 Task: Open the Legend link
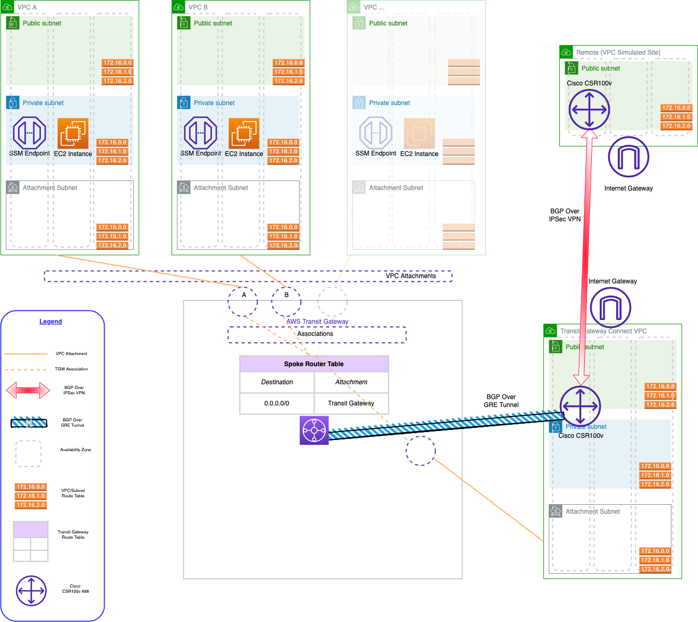(50, 322)
